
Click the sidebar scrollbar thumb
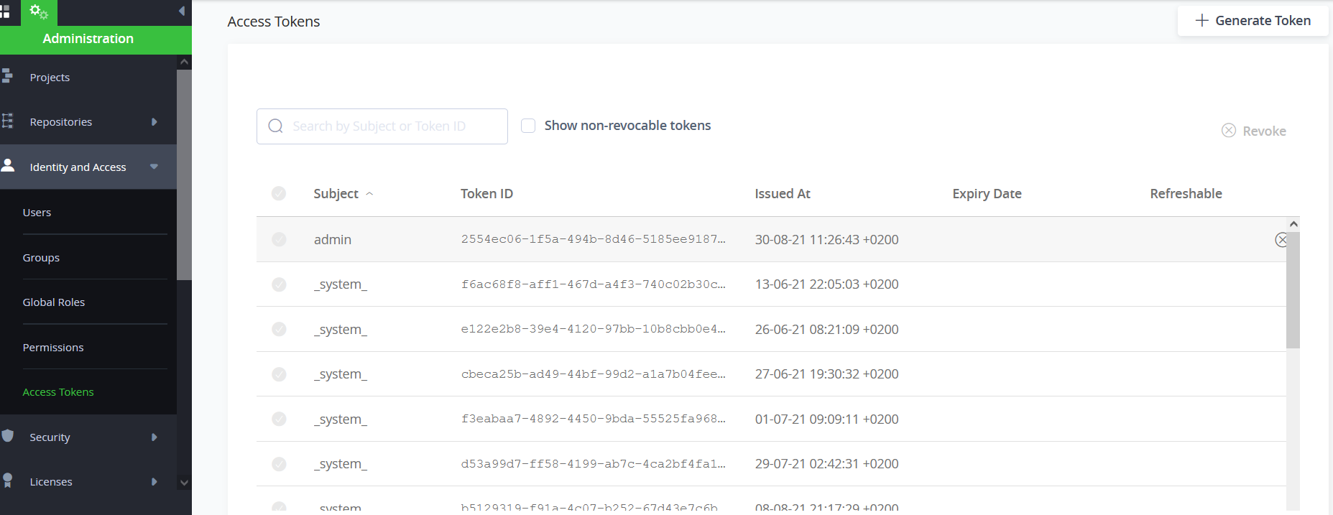pos(184,175)
